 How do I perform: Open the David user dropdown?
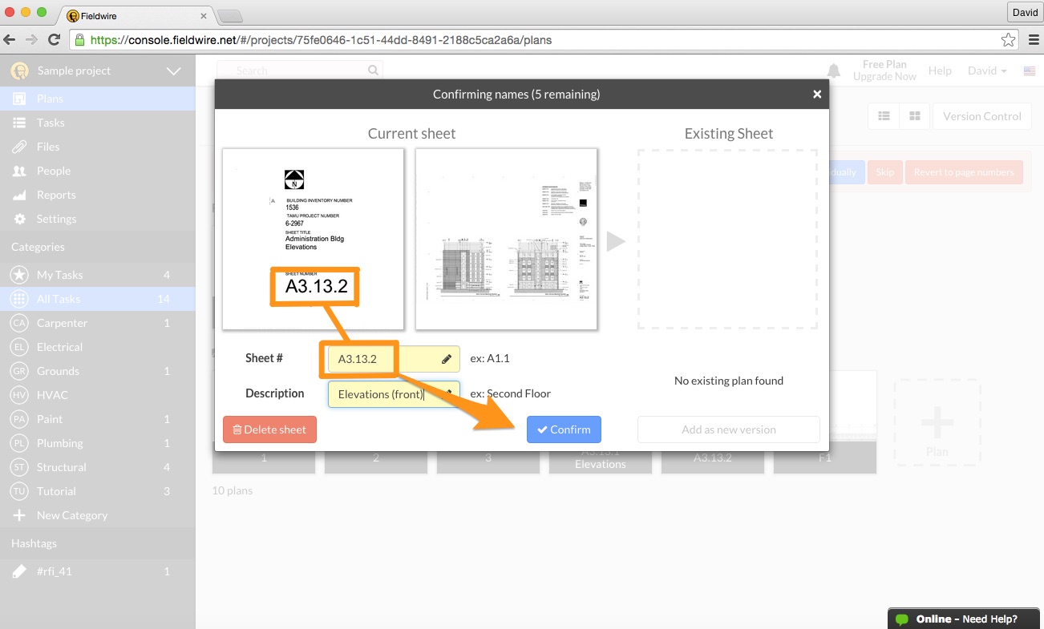(x=987, y=71)
